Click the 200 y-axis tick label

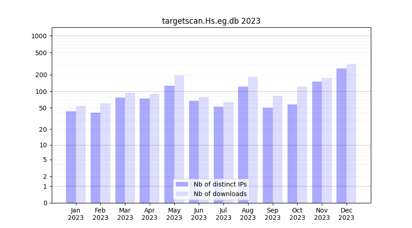coord(41,75)
